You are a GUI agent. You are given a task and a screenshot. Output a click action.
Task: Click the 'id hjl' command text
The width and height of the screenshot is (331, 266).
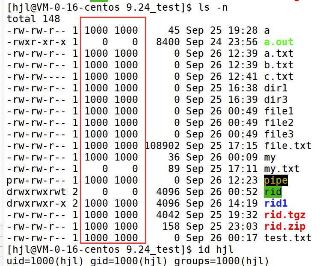(216, 249)
